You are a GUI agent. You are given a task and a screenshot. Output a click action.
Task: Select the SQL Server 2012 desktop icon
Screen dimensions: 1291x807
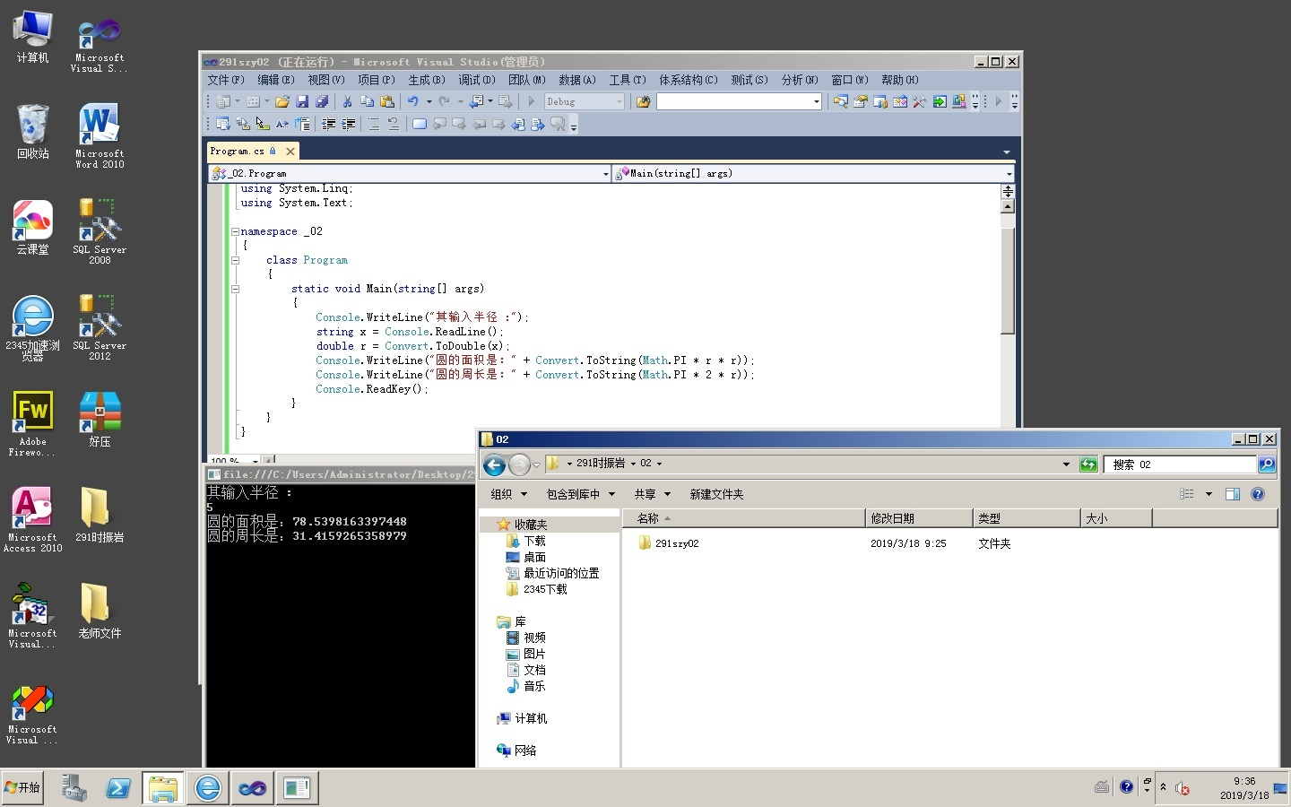[100, 327]
